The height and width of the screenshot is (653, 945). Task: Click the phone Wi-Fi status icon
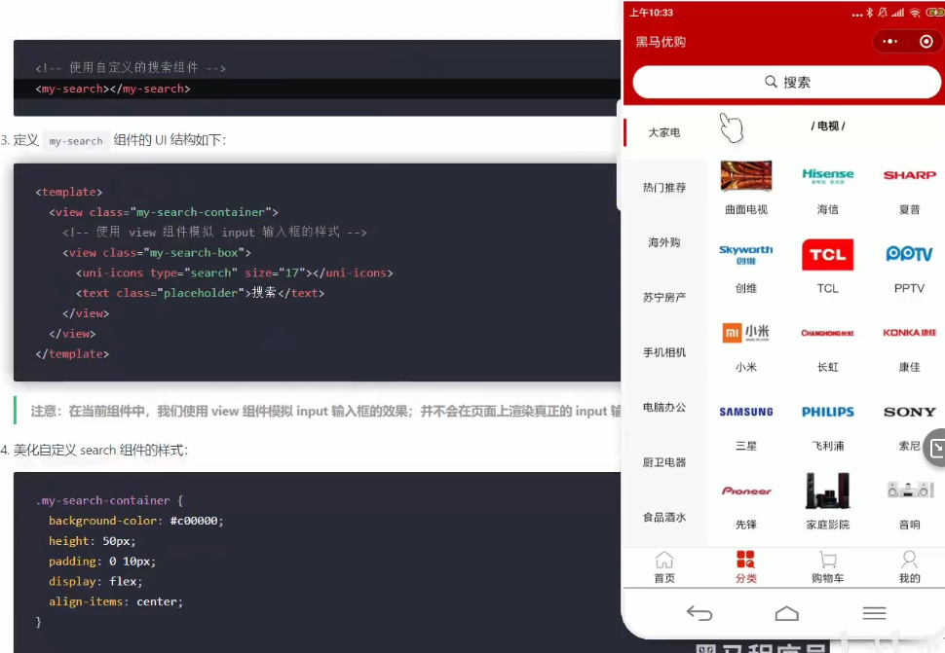click(915, 13)
